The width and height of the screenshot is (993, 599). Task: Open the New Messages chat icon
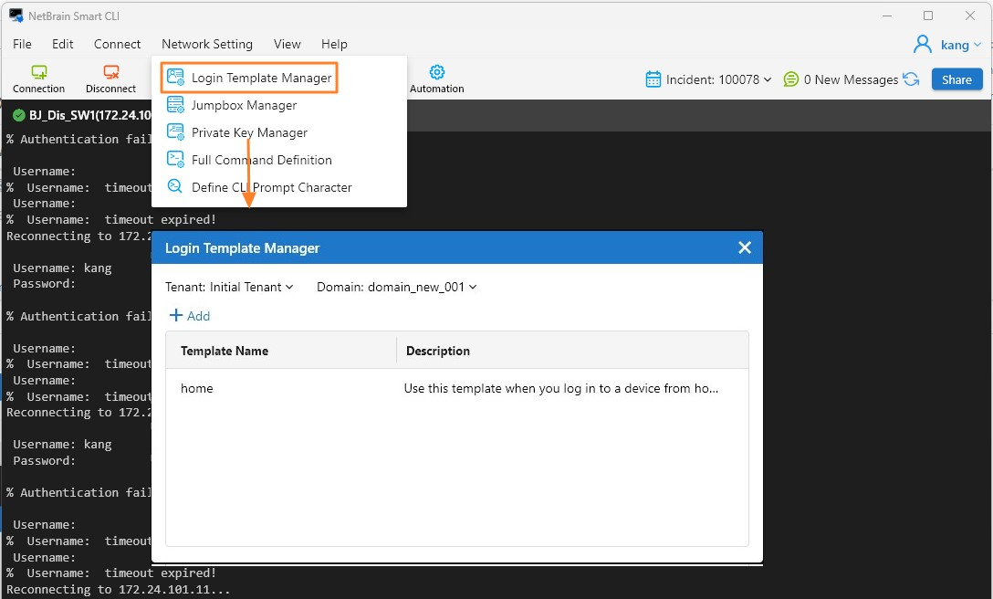(x=791, y=79)
